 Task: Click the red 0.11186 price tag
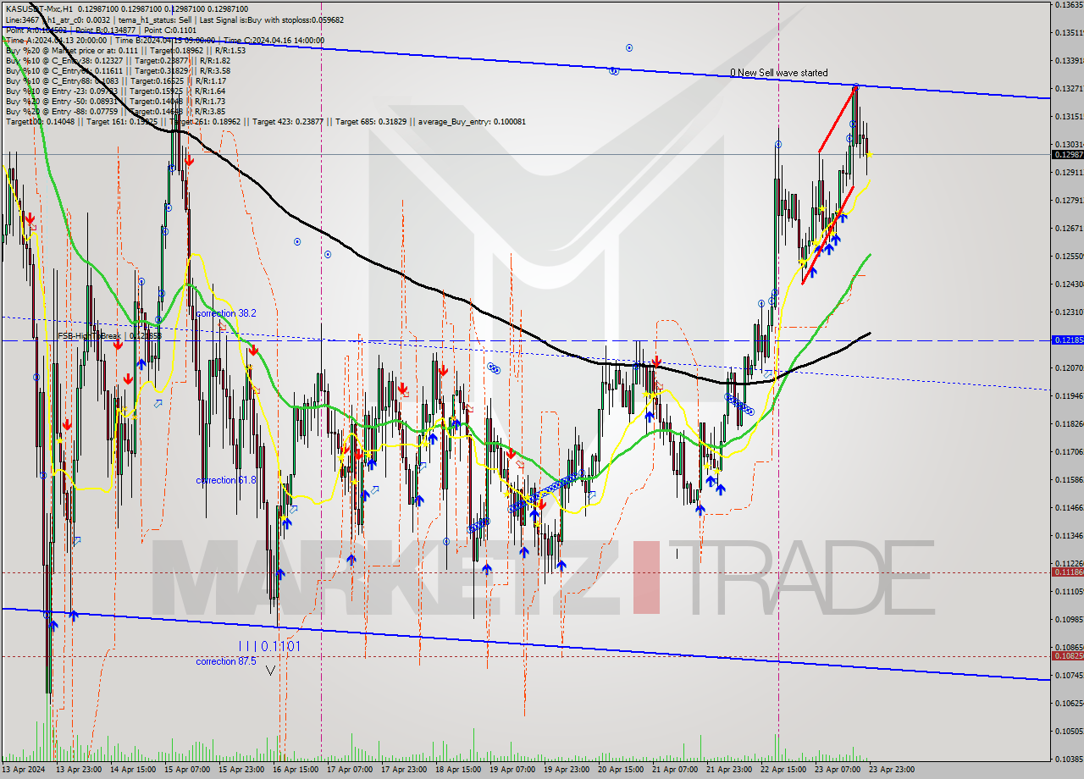[1067, 572]
